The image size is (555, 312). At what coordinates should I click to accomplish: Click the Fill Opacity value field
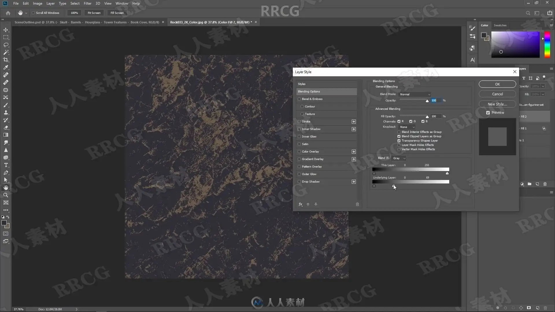(x=435, y=116)
